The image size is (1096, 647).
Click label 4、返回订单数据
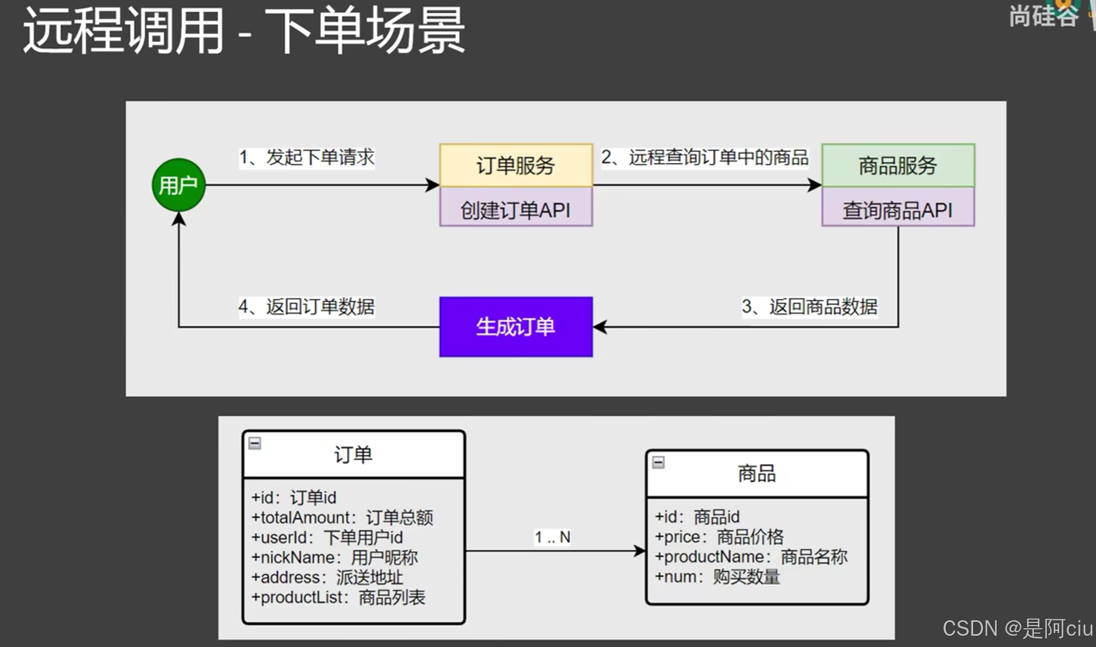click(x=307, y=307)
